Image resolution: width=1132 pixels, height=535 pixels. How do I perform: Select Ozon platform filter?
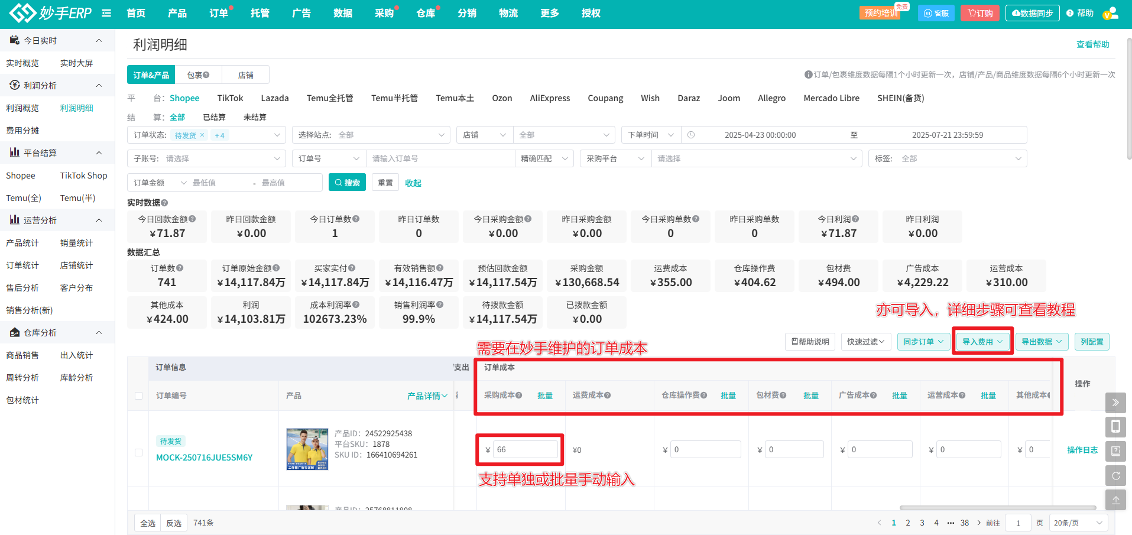(502, 98)
